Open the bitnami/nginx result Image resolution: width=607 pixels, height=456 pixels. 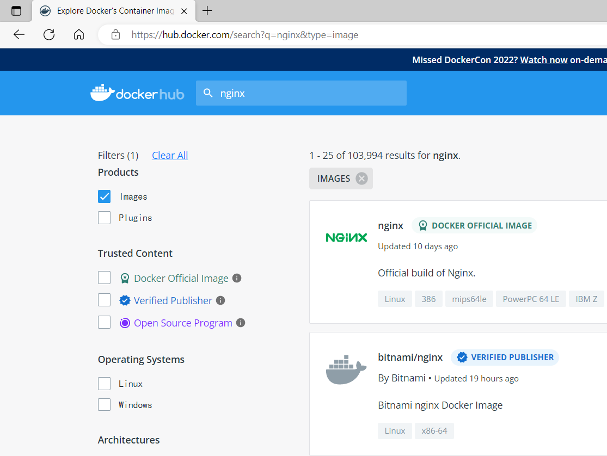(x=410, y=358)
